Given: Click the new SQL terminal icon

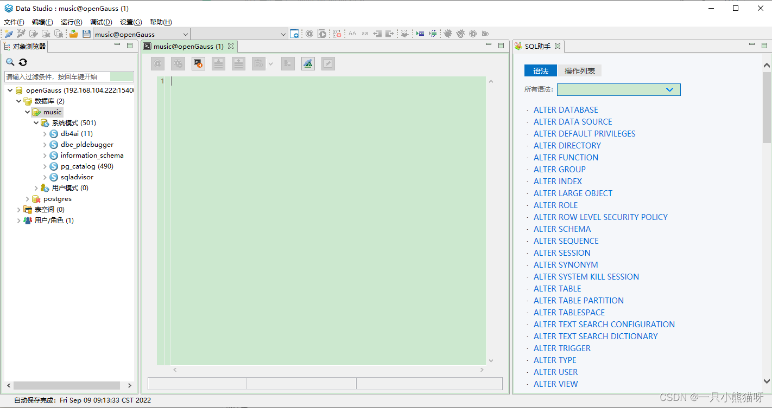Looking at the screenshot, I should [x=294, y=34].
